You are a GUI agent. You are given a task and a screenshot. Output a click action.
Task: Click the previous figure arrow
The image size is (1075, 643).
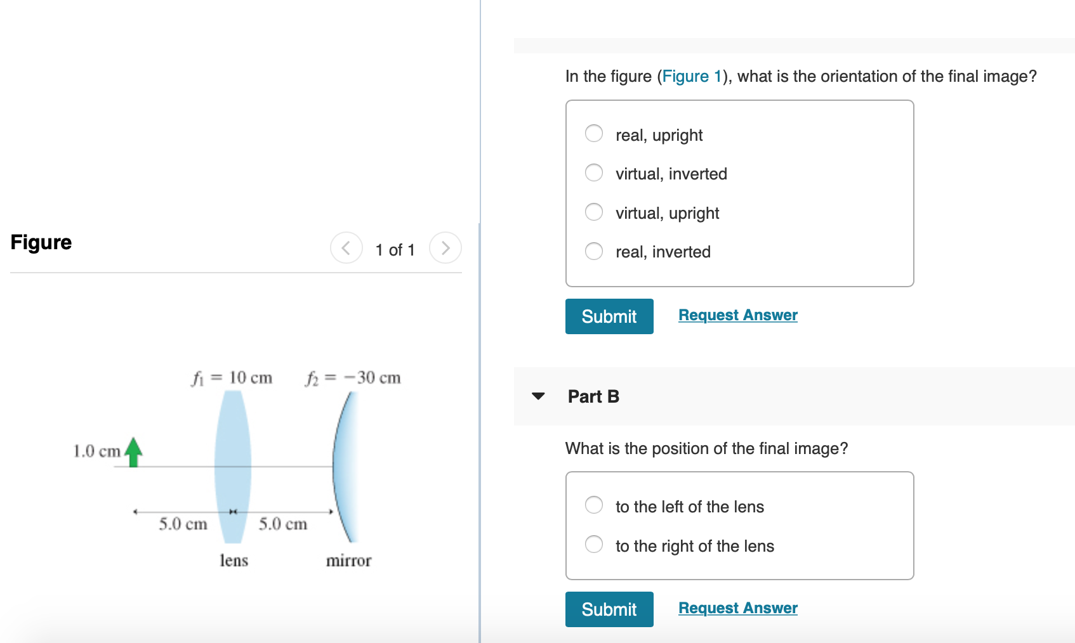[x=346, y=248]
